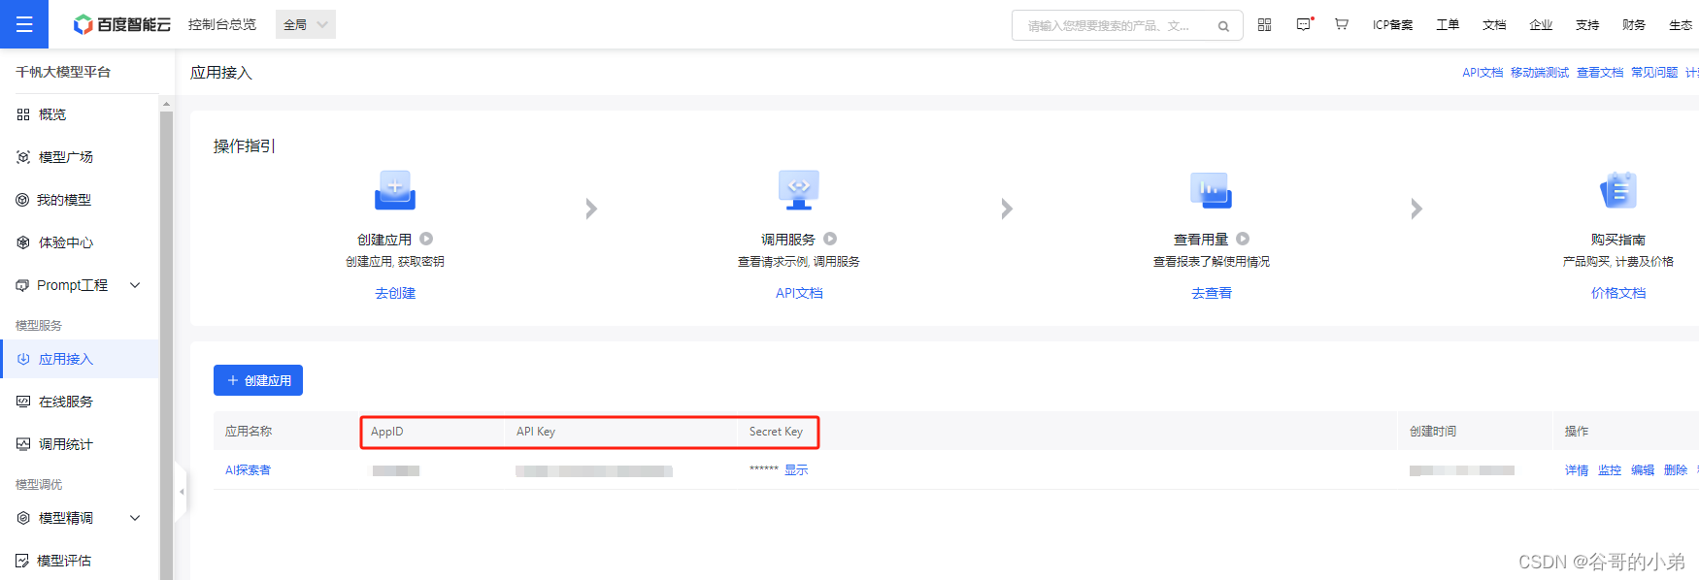Open the API文档 link in page header
The image size is (1699, 580).
(1482, 73)
